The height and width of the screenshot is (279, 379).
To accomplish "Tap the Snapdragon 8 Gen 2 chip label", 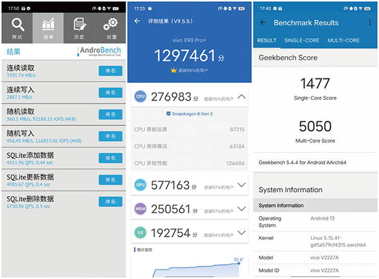I will click(x=188, y=114).
